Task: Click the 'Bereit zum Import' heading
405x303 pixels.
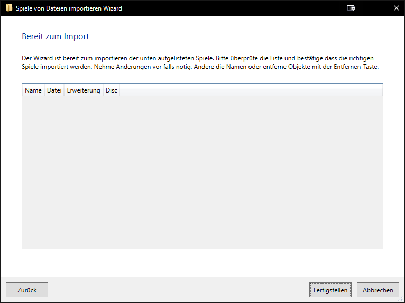Action: coord(56,36)
